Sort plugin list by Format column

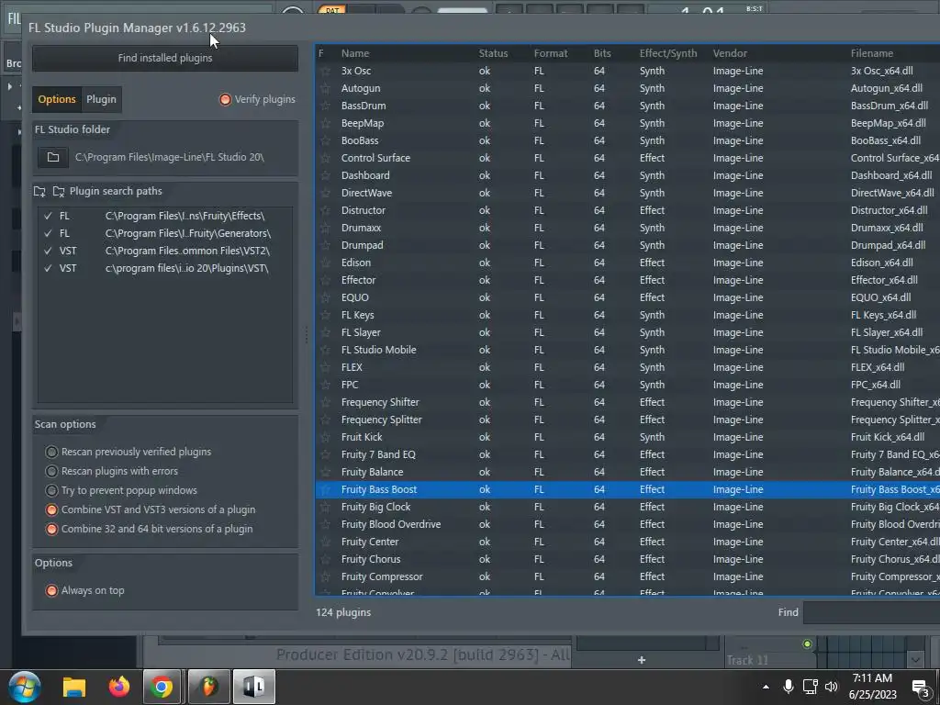pyautogui.click(x=551, y=53)
